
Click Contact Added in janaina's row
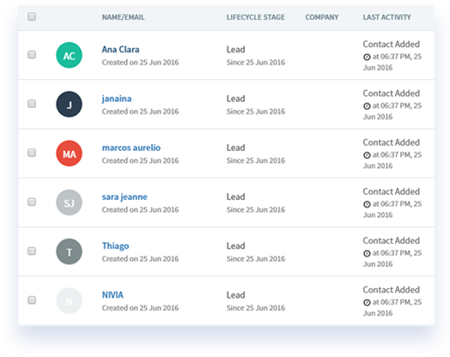click(x=391, y=94)
